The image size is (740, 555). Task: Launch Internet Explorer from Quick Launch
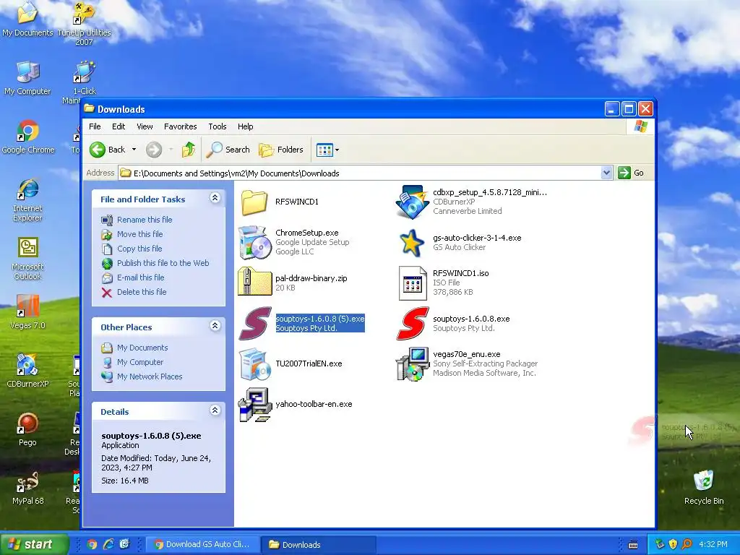108,545
